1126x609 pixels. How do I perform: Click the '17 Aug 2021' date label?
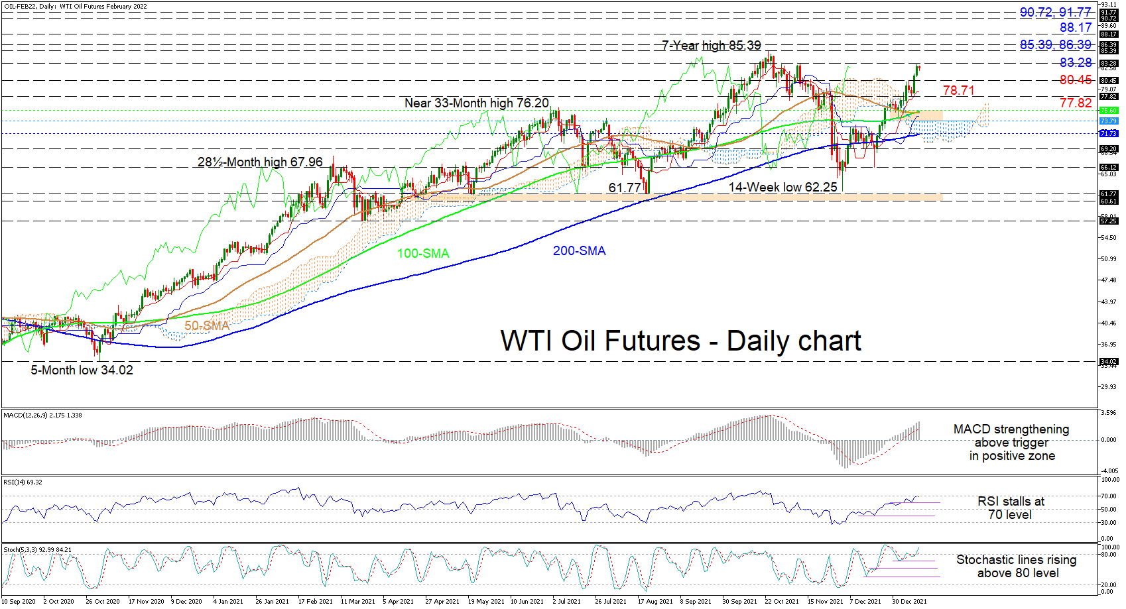[655, 602]
